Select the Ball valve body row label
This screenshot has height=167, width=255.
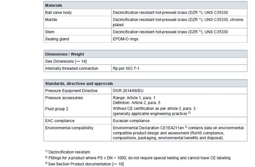click(59, 13)
